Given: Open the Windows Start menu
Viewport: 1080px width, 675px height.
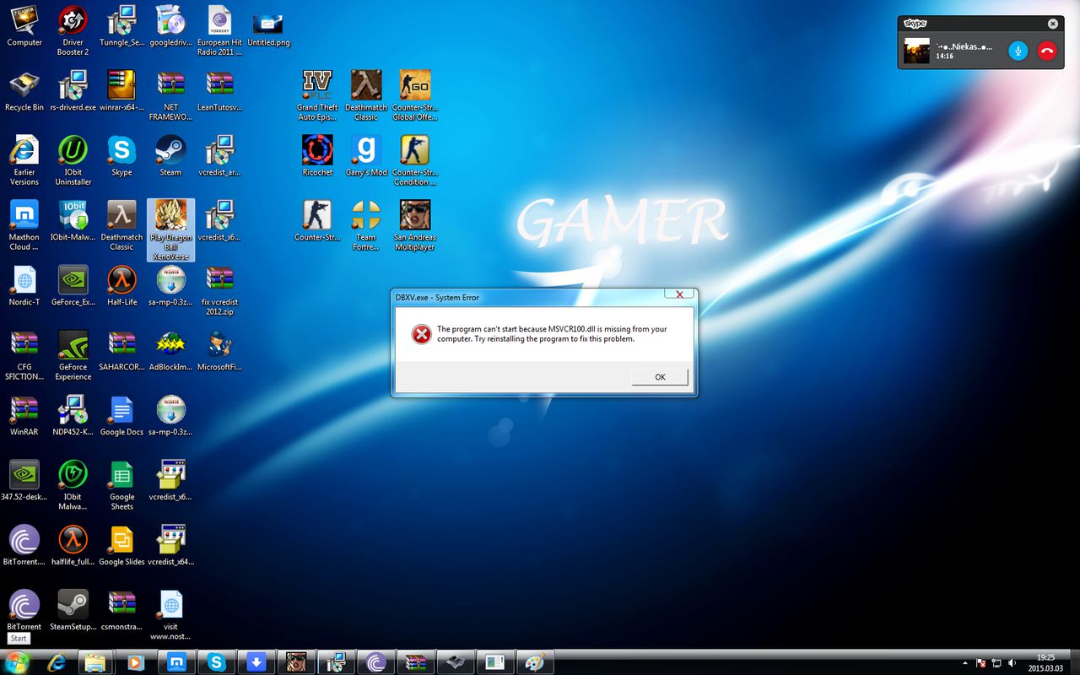Looking at the screenshot, I should tap(17, 662).
